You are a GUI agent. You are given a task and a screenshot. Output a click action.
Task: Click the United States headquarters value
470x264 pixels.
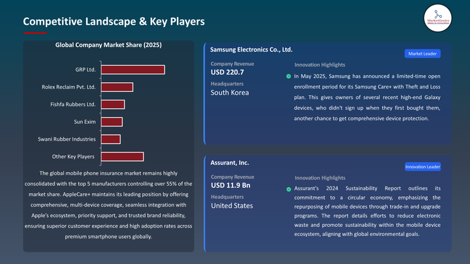[232, 205]
